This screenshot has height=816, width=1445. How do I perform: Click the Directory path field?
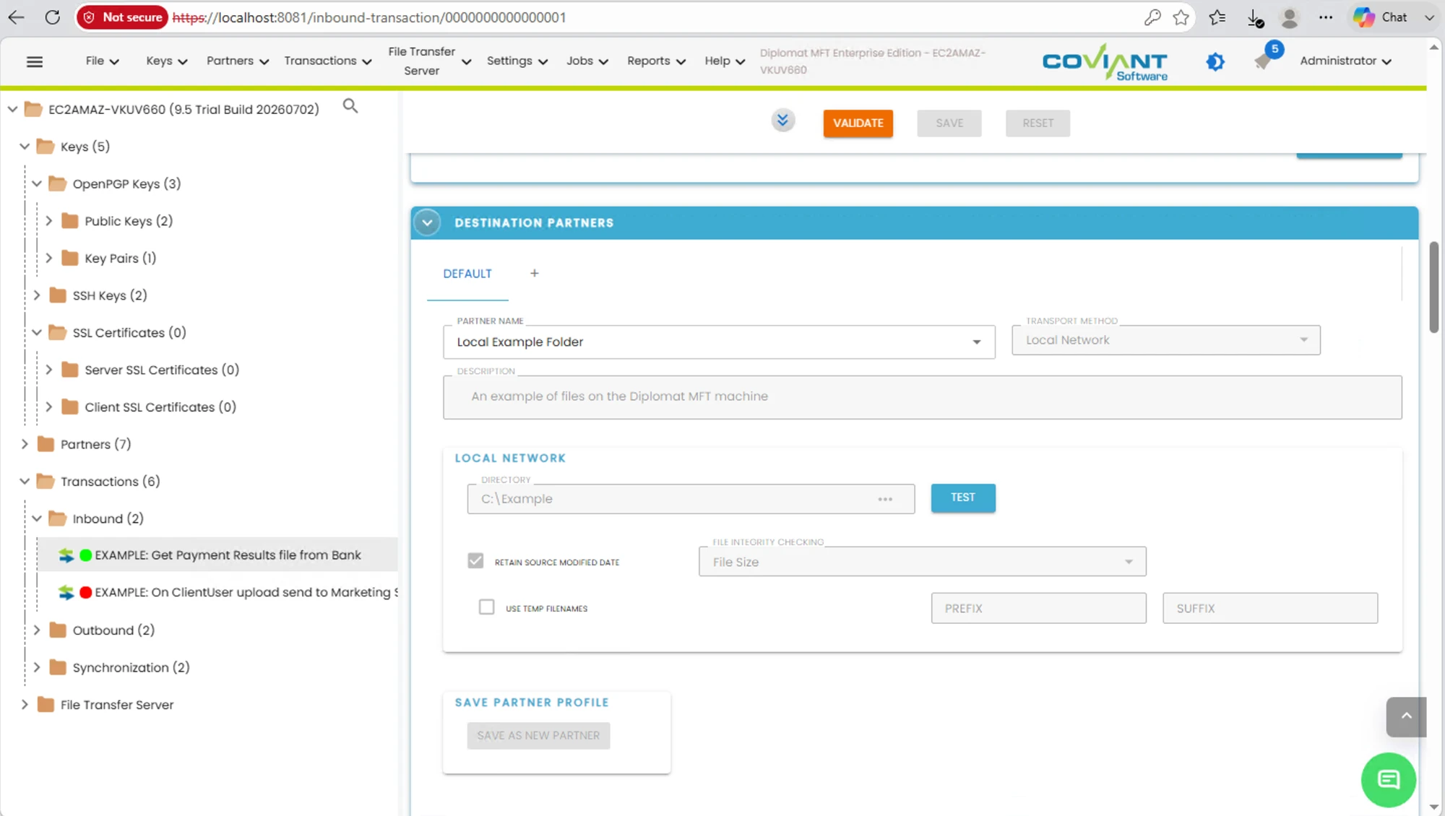pos(690,499)
